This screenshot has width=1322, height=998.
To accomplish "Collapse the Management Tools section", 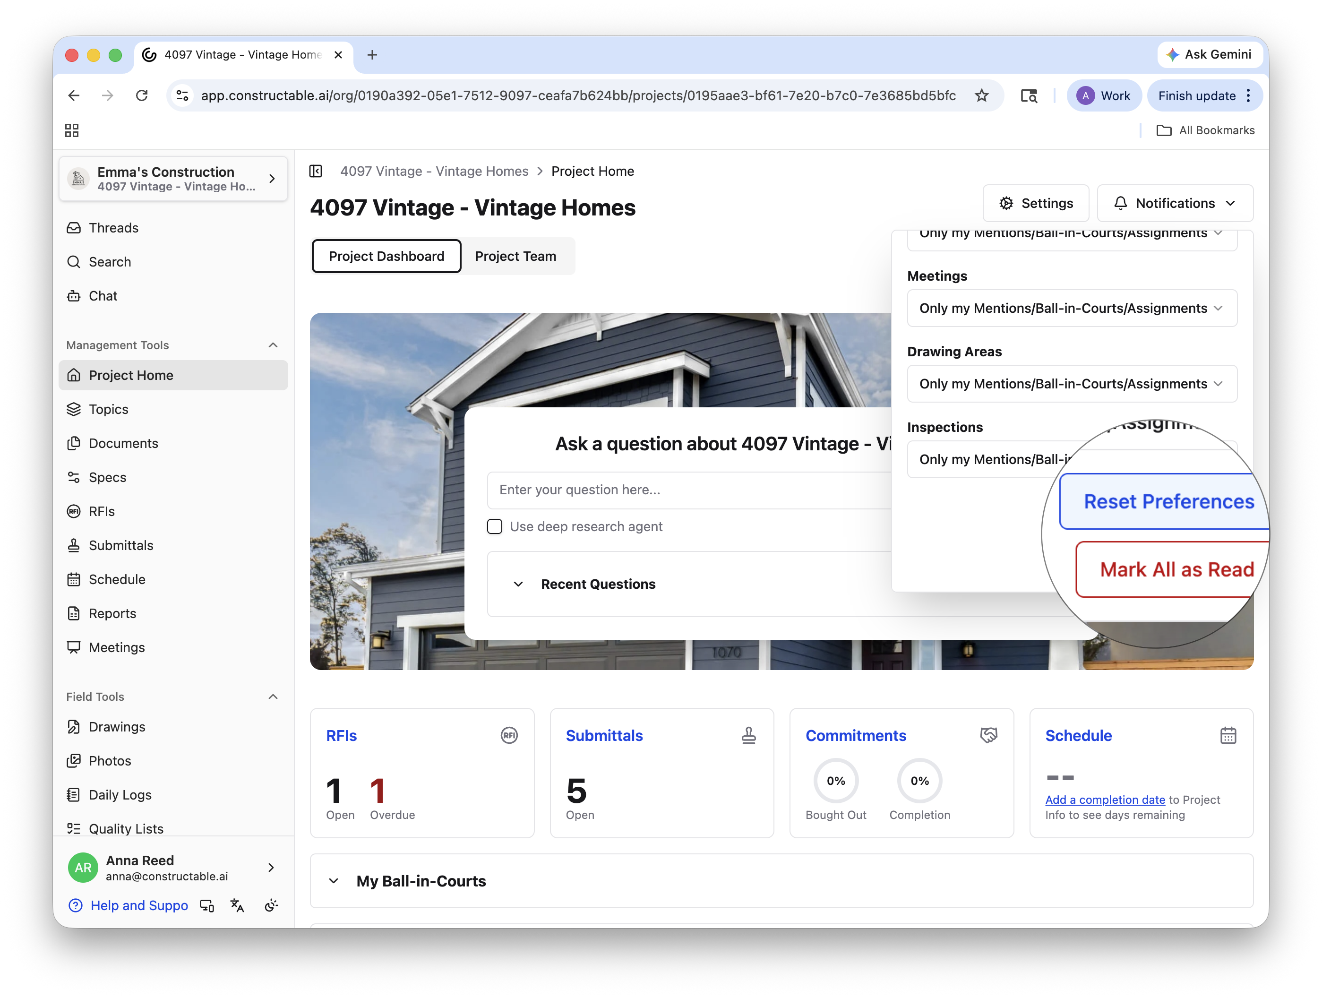I will [x=273, y=345].
